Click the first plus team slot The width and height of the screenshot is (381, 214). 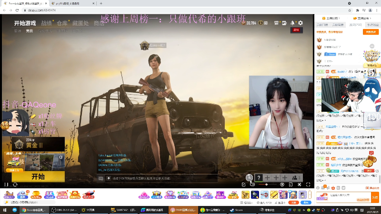267,178
